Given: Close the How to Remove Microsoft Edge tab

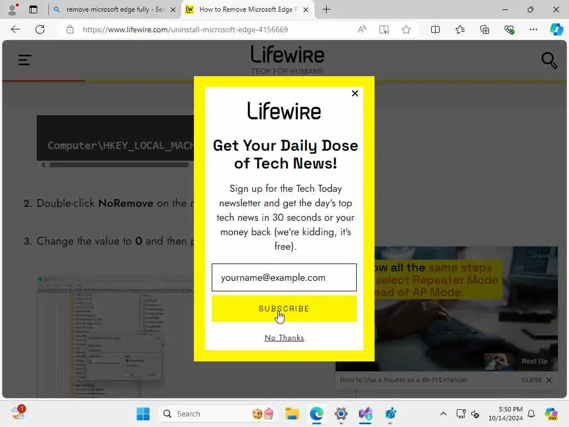Looking at the screenshot, I should 306,9.
